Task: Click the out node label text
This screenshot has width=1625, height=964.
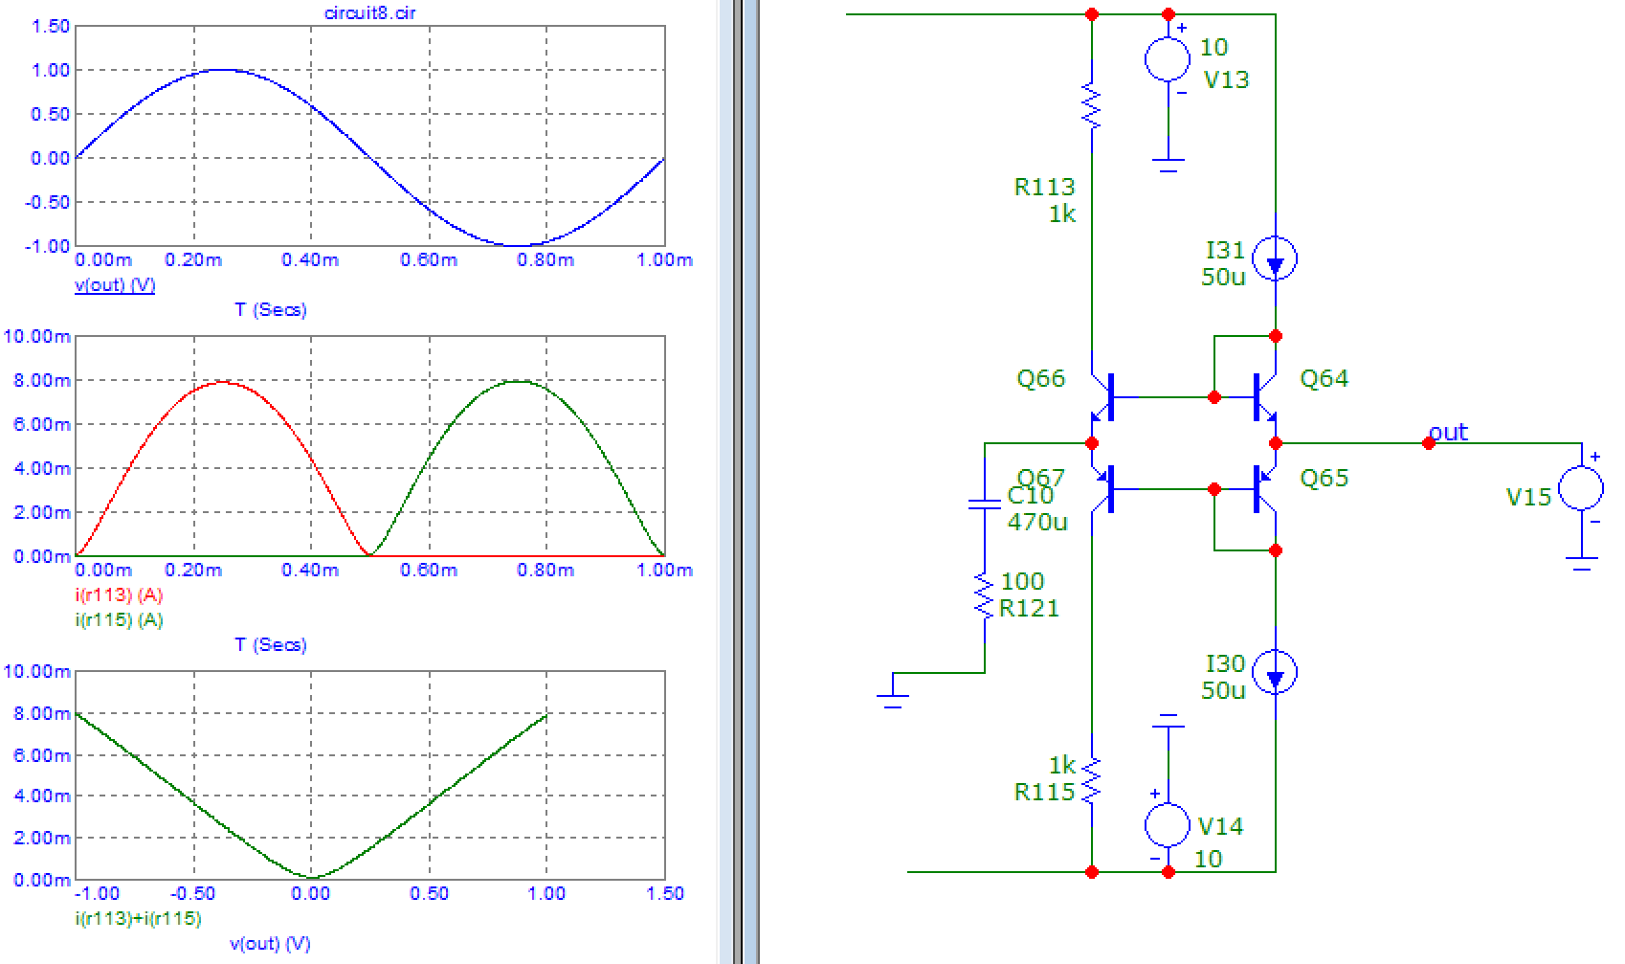Action: tap(1448, 432)
